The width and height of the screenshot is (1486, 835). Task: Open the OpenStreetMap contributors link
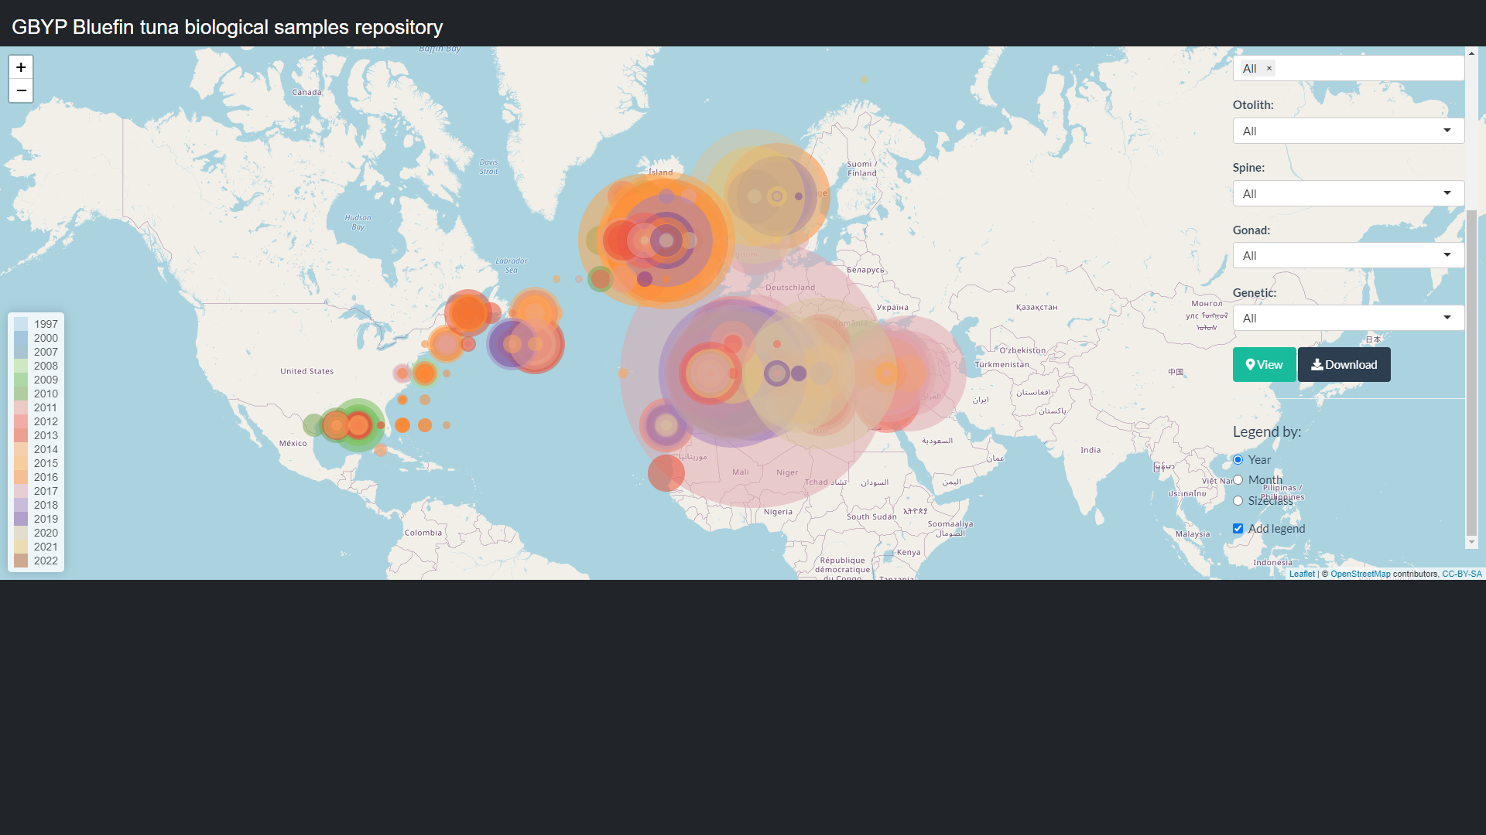pos(1360,574)
